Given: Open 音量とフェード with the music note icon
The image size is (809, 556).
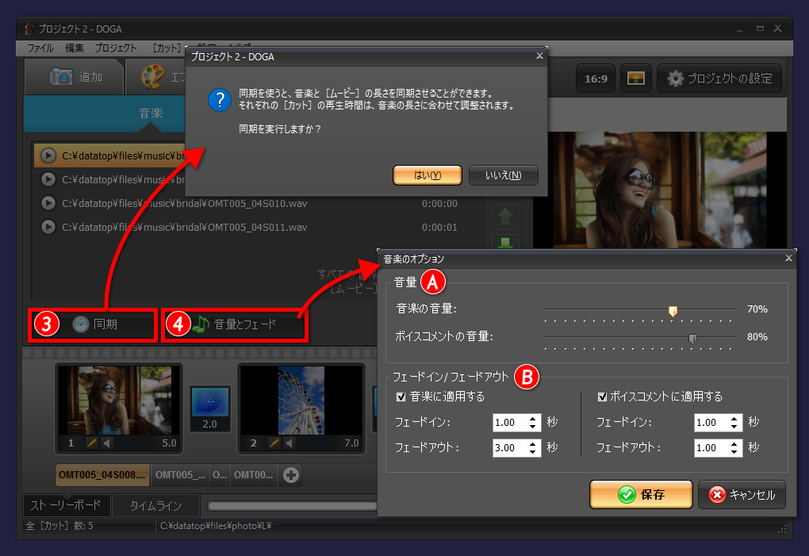Looking at the screenshot, I should [201, 324].
